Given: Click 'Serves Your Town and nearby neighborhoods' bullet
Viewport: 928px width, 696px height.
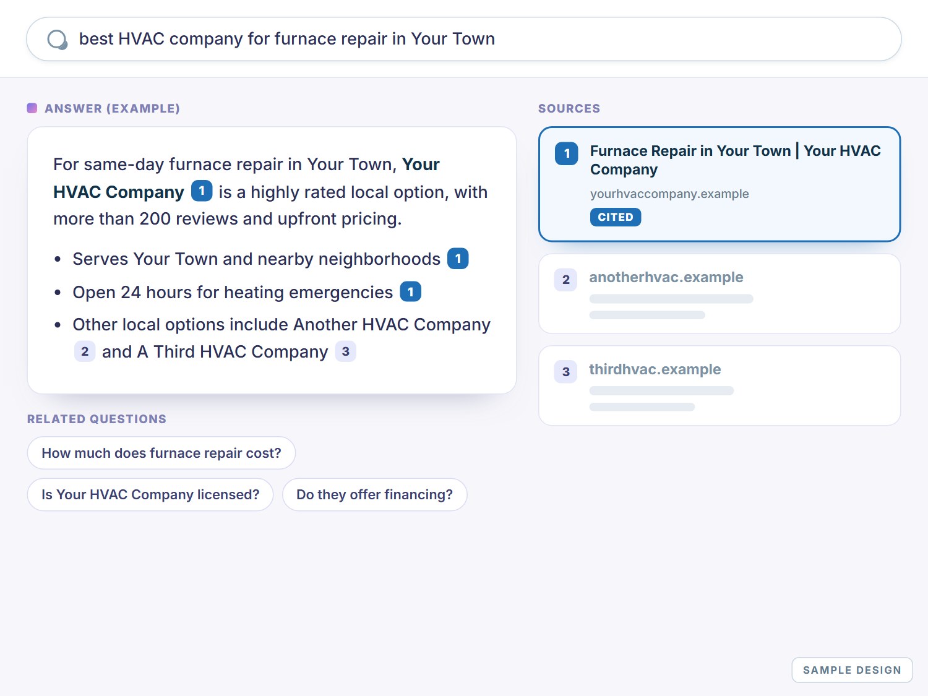Looking at the screenshot, I should pyautogui.click(x=257, y=259).
